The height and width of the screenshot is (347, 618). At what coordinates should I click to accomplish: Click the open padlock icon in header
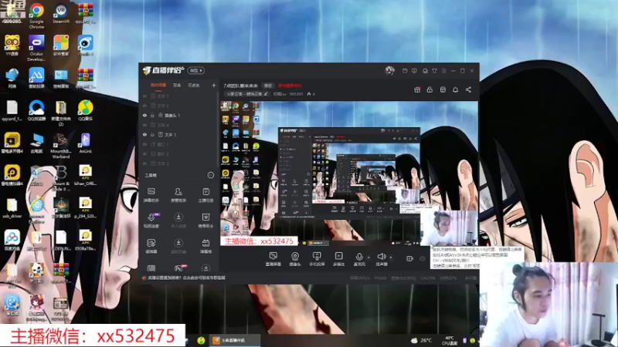430,89
